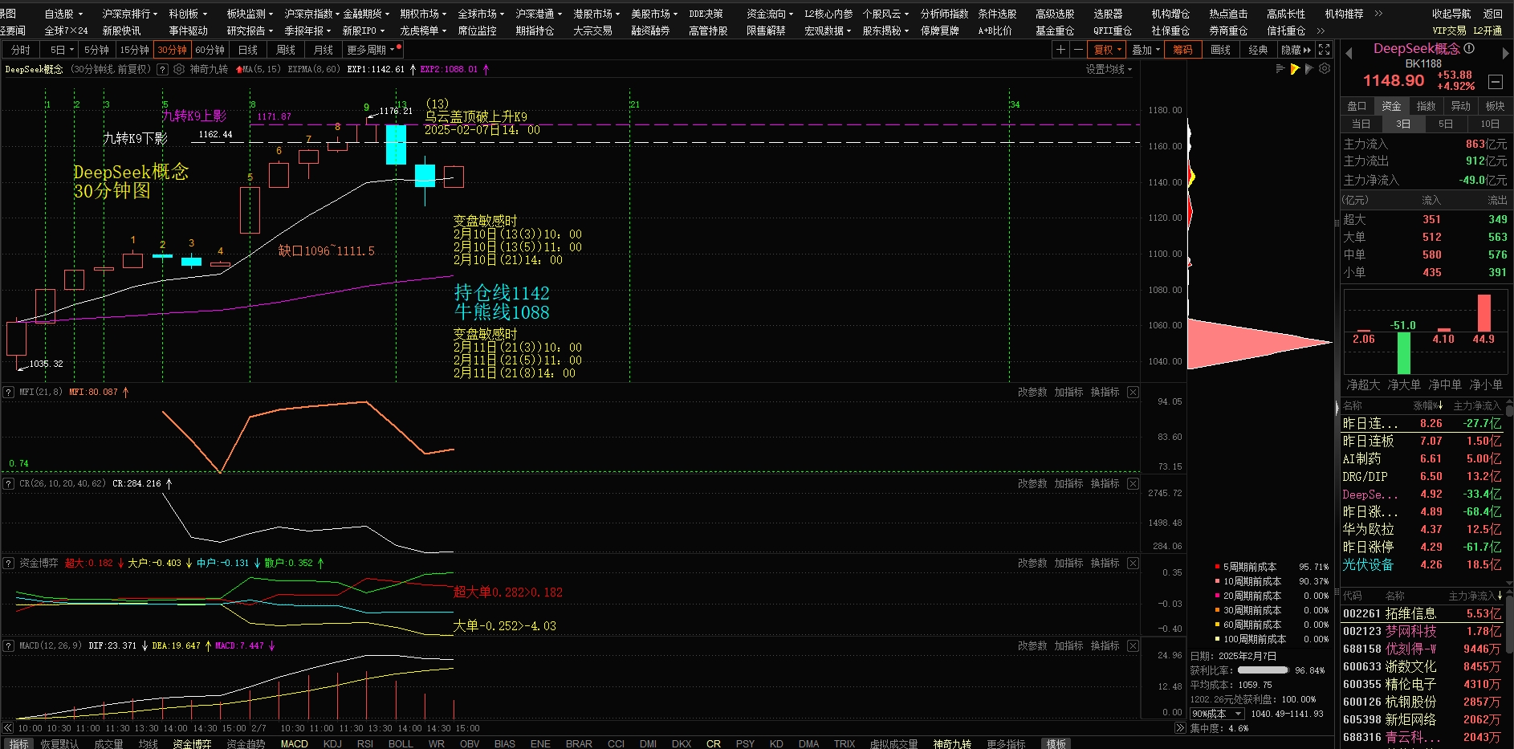This screenshot has height=749, width=1514.
Task: Open the 收起导航 collapse navigation button
Action: pyautogui.click(x=1451, y=14)
